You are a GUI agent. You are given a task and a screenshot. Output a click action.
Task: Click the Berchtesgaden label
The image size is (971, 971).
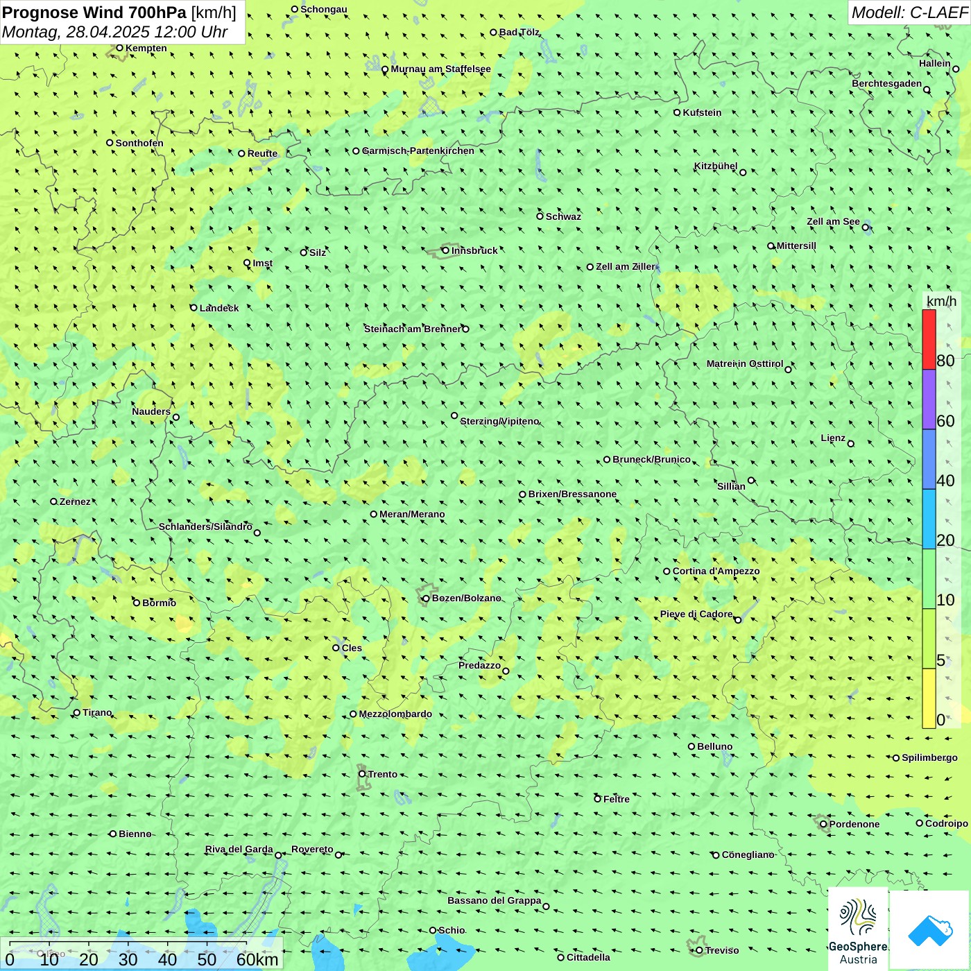click(886, 83)
